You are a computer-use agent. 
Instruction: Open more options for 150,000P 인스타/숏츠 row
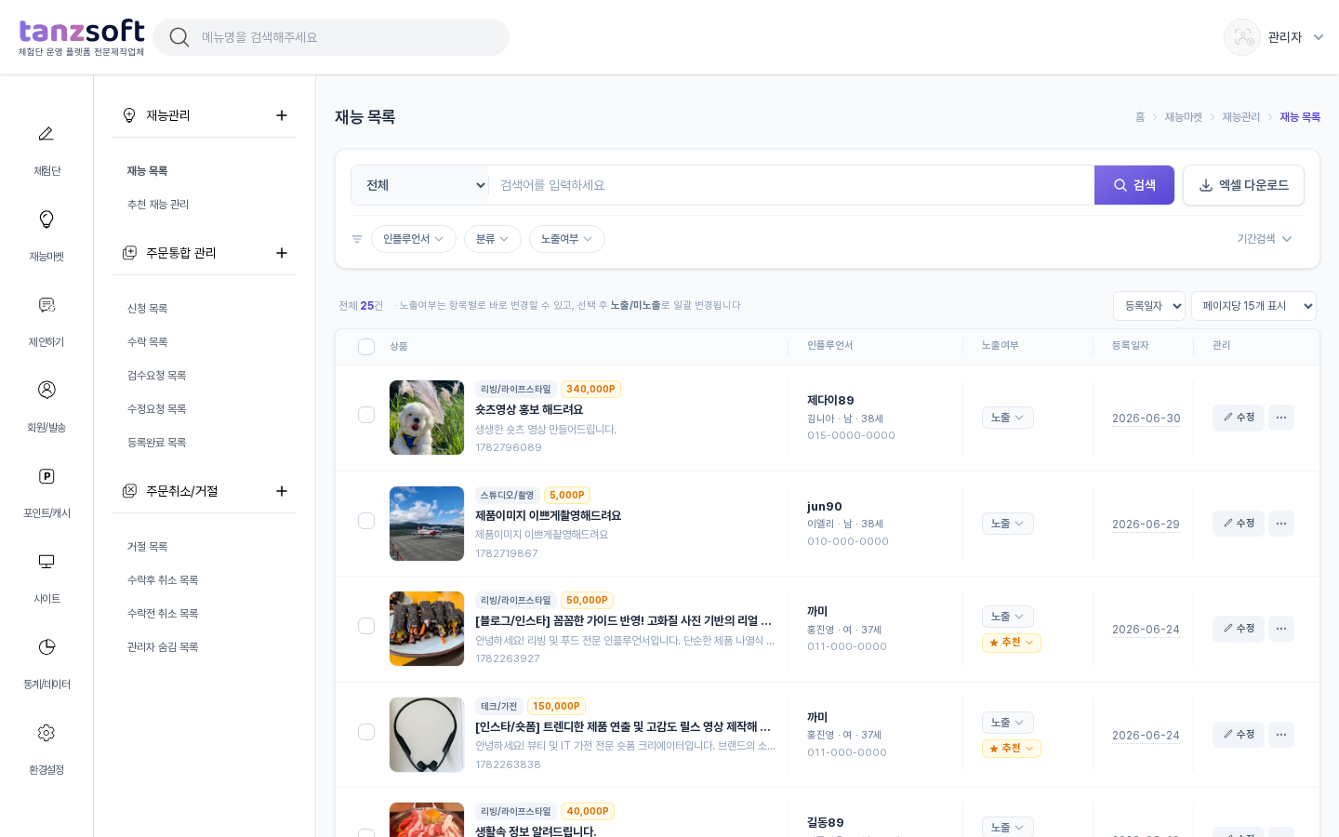tap(1281, 735)
